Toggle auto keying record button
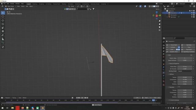Viewport: 196px width, 110px height. pos(73,98)
